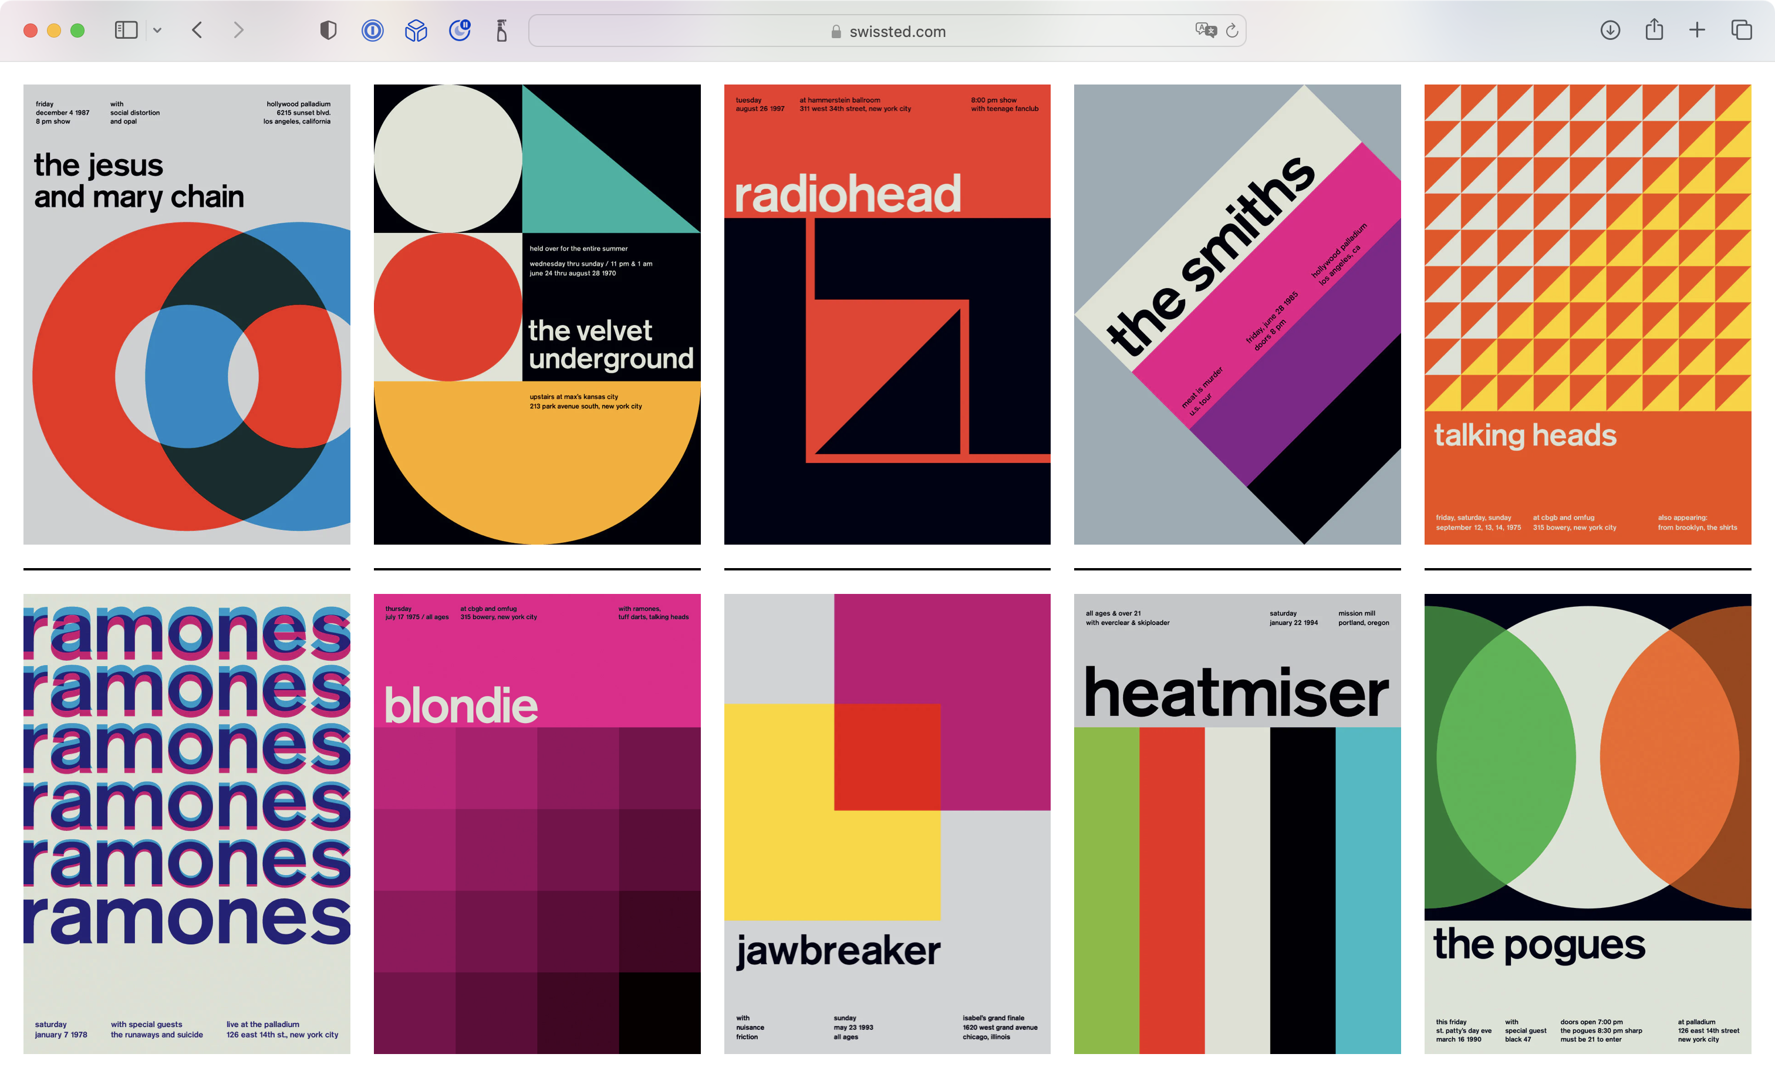Open the Share menu
The height and width of the screenshot is (1074, 1775).
(x=1654, y=31)
